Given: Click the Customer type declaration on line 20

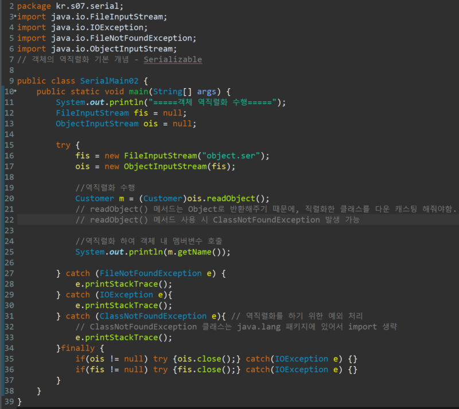Looking at the screenshot, I should tap(95, 199).
